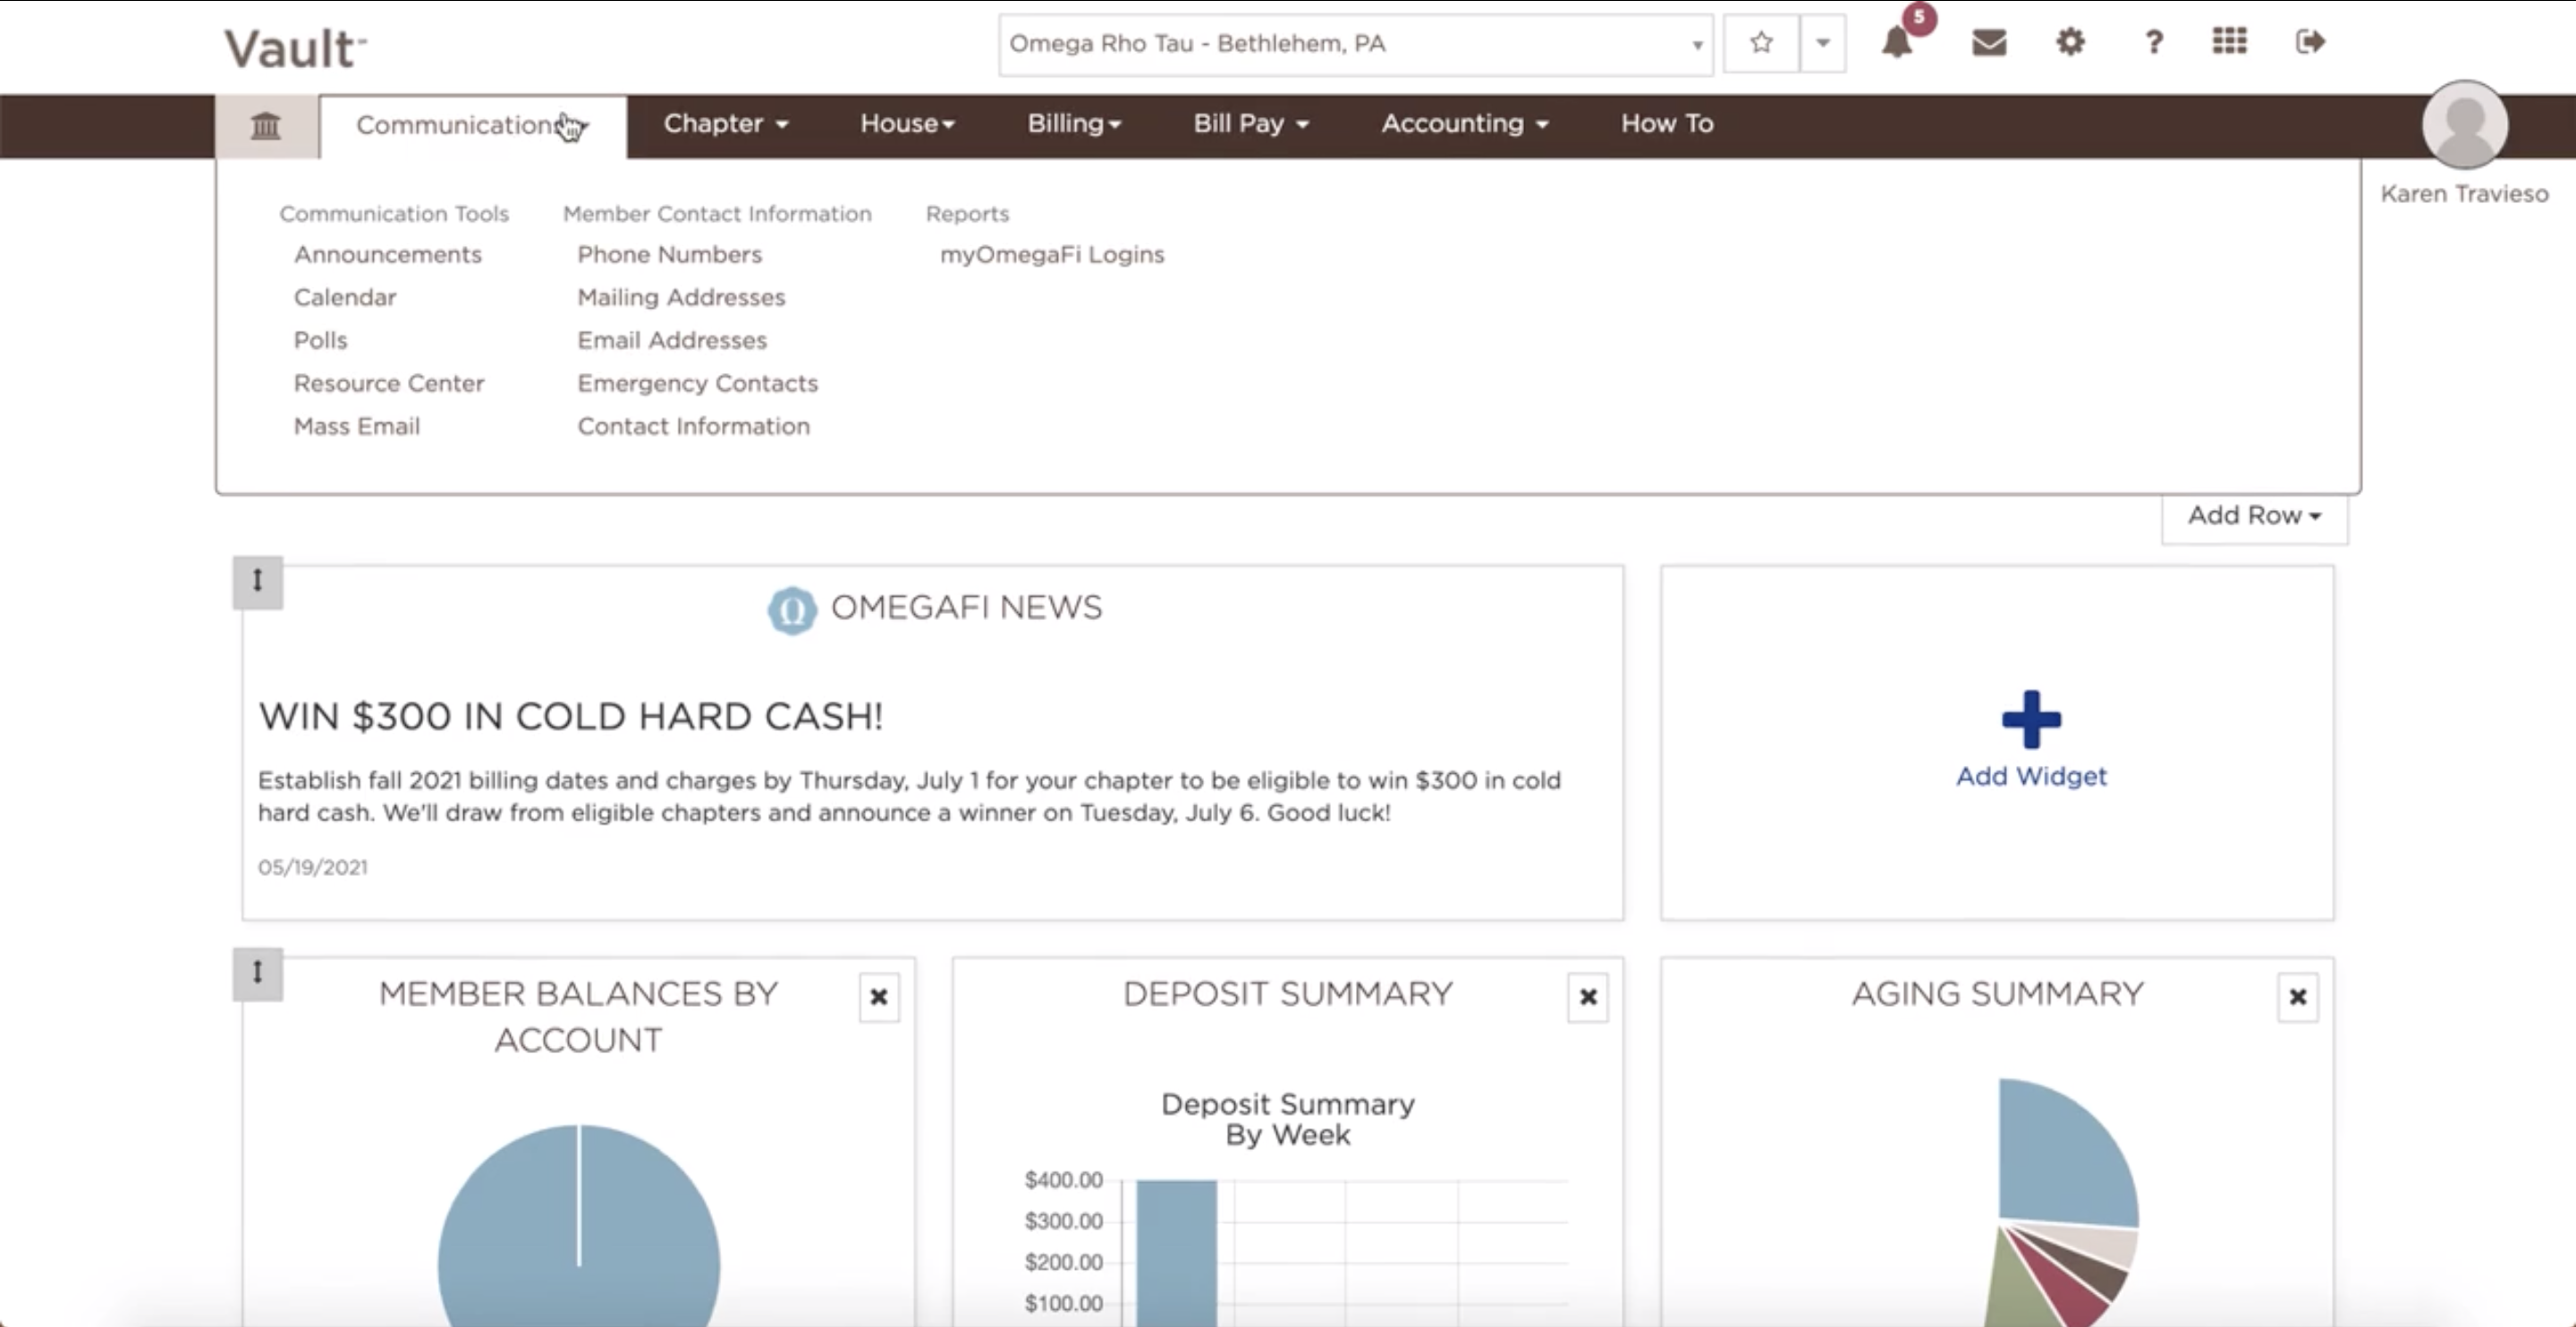Screen dimensions: 2576x1327
Task: Open the Emergency Contacts link
Action: tap(697, 383)
